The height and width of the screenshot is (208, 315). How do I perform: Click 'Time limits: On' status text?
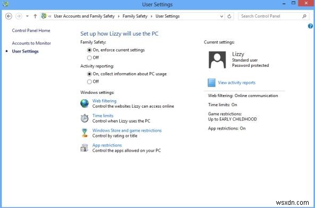click(x=222, y=105)
